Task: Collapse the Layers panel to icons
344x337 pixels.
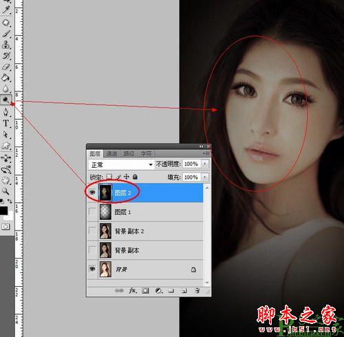Action: point(201,146)
